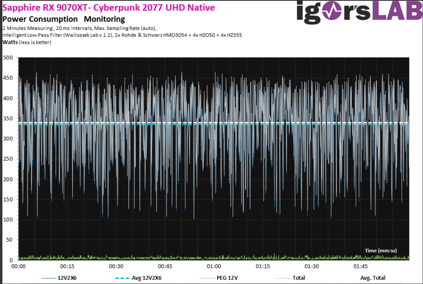The height and width of the screenshot is (284, 423).
Task: Click the 'Time (mm:ss)' axis label
Action: [x=381, y=251]
